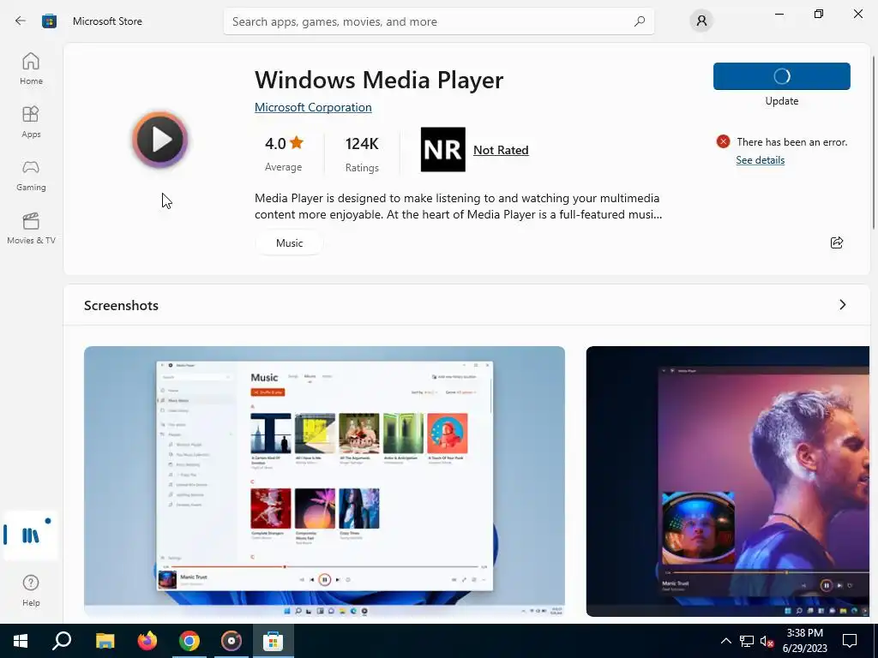Open the Apps section in sidebar
Image resolution: width=878 pixels, height=658 pixels.
pos(31,122)
